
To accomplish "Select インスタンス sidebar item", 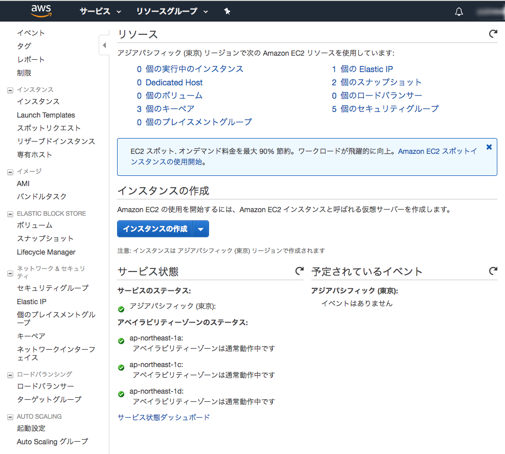I will pyautogui.click(x=38, y=102).
